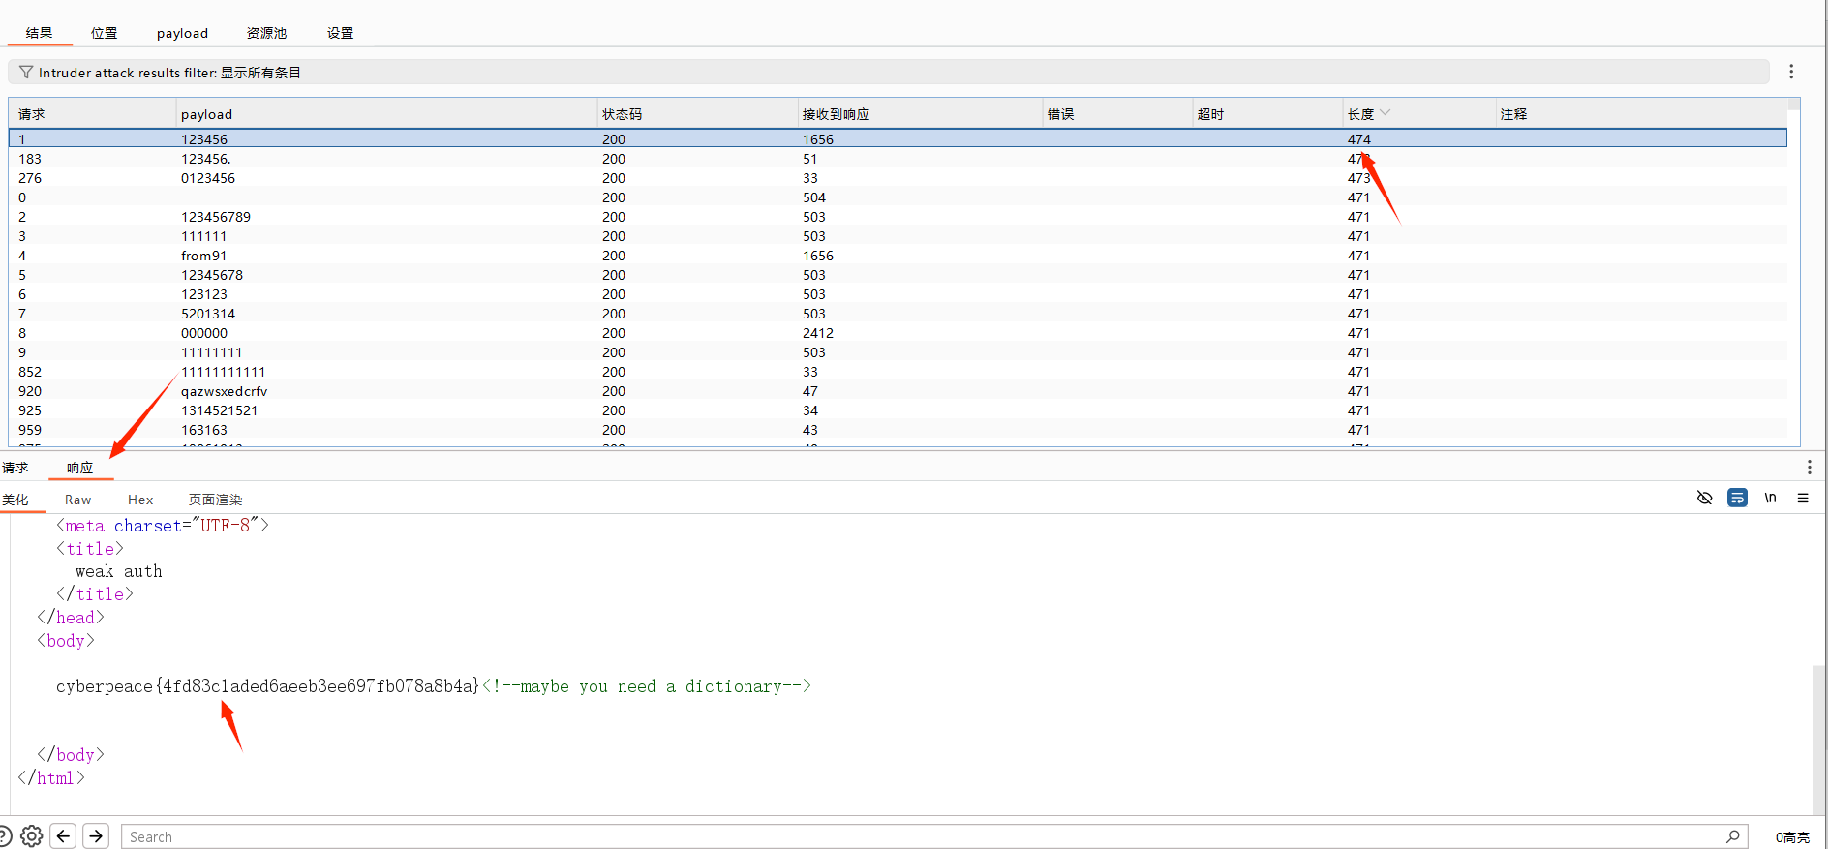Viewport: 1828px width, 849px height.
Task: Sort by the 注释 column header
Action: point(1641,114)
